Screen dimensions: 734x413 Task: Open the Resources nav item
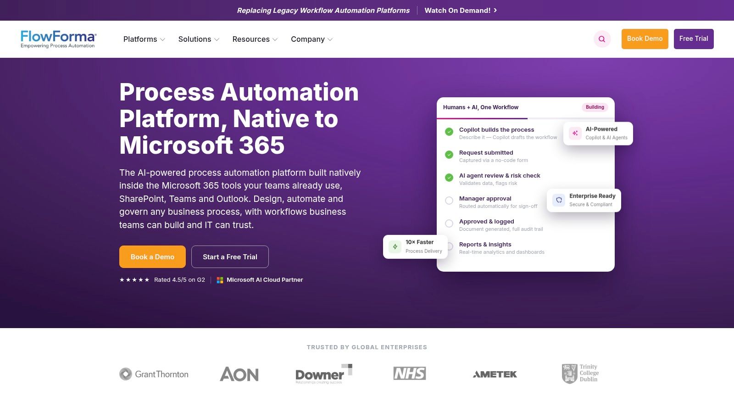251,39
